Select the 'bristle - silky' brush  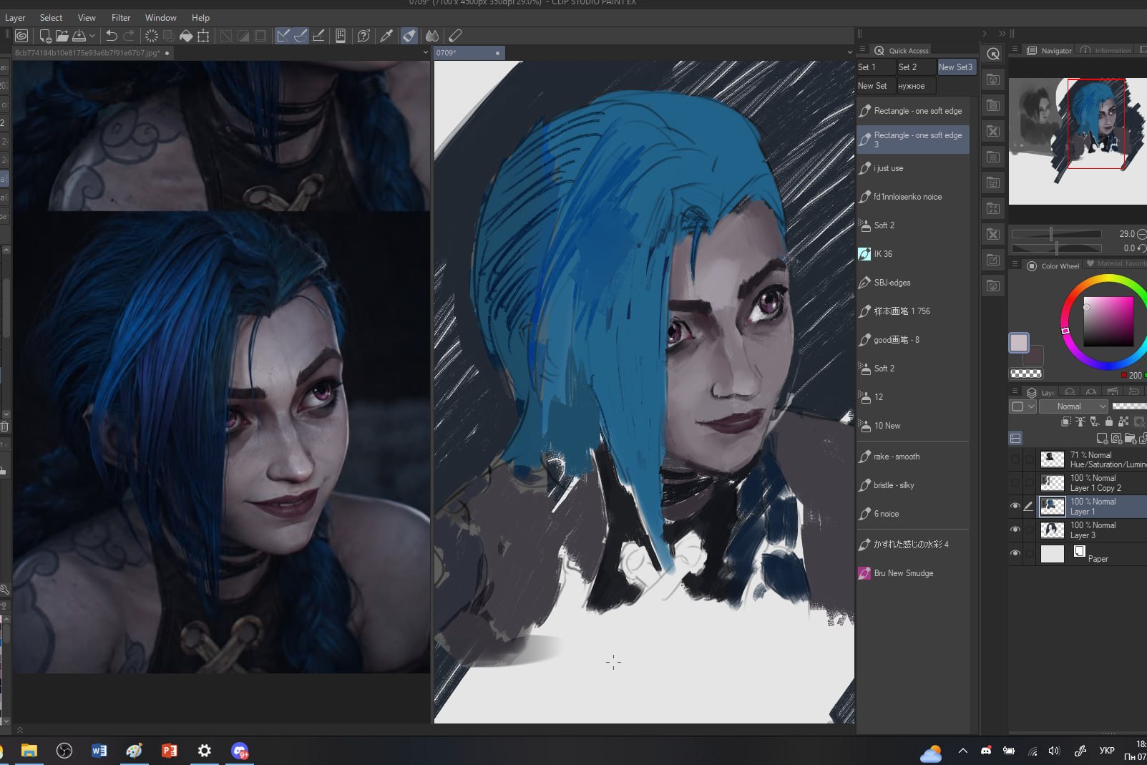pyautogui.click(x=913, y=485)
